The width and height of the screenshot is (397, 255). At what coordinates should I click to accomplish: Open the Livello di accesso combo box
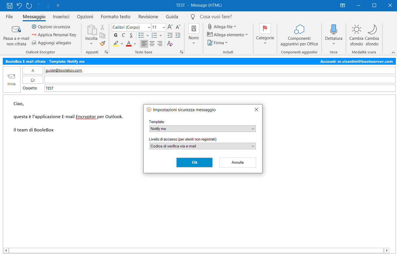[202, 146]
